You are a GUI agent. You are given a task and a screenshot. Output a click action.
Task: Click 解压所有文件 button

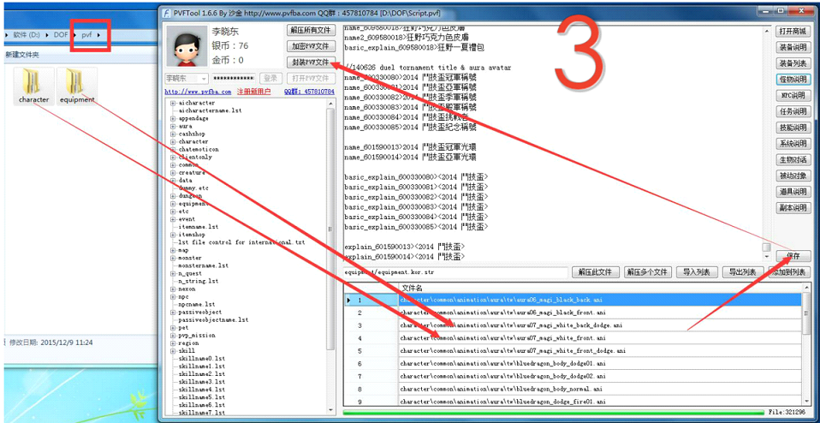(x=310, y=30)
